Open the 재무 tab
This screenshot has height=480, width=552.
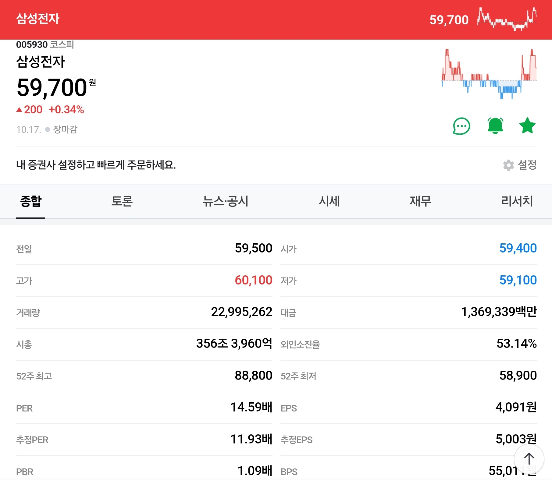420,201
